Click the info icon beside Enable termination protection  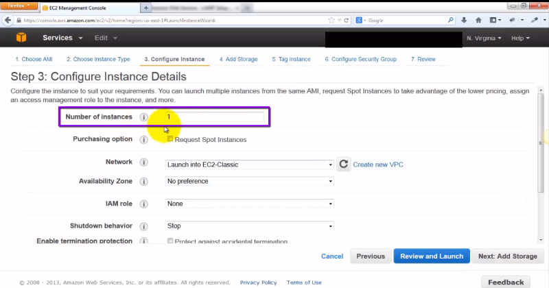point(143,241)
